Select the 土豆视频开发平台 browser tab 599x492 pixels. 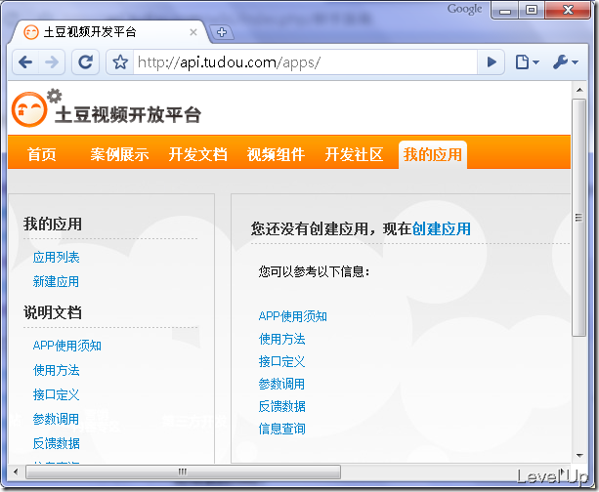pyautogui.click(x=110, y=32)
